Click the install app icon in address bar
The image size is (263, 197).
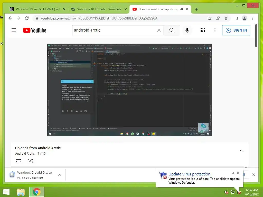(x=210, y=18)
